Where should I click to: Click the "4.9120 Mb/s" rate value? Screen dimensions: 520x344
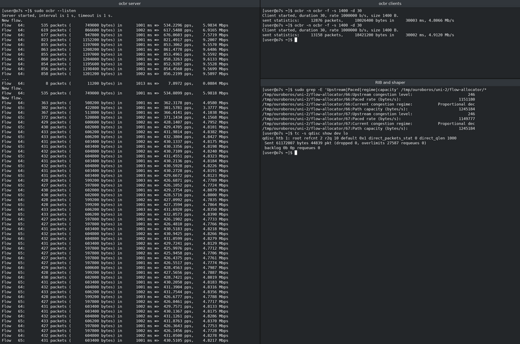click(441, 35)
